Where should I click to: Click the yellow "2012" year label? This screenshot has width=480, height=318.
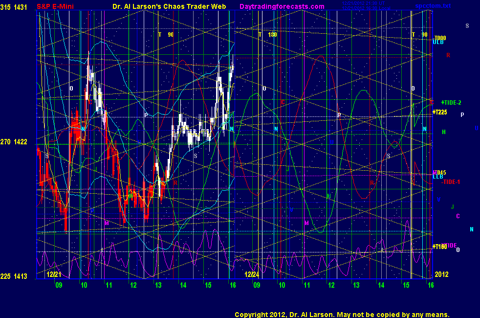(x=442, y=274)
